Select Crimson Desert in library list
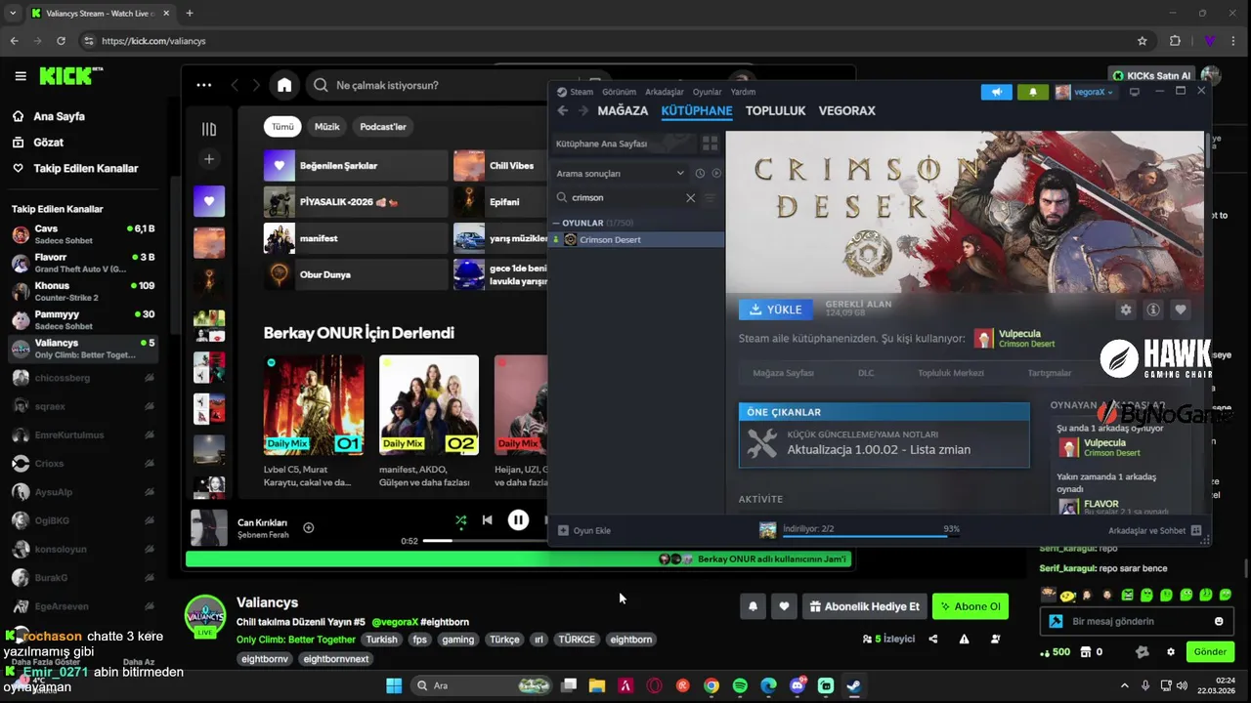The image size is (1251, 703). (x=637, y=239)
